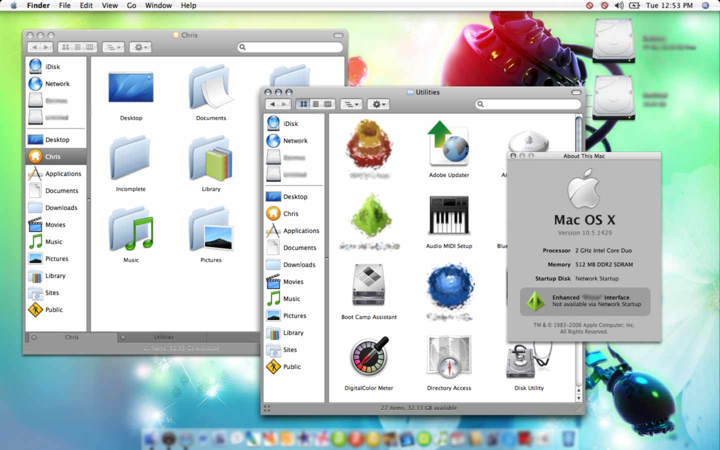Image resolution: width=720 pixels, height=450 pixels.
Task: Click the scroll-down arrow in the Utilities window
Action: [578, 398]
